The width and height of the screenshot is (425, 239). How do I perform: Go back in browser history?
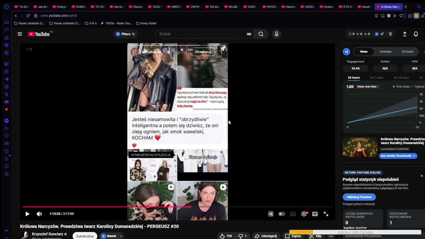point(16,16)
